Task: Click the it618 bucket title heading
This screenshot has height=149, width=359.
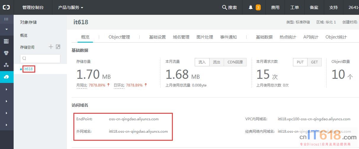Action: pos(81,22)
